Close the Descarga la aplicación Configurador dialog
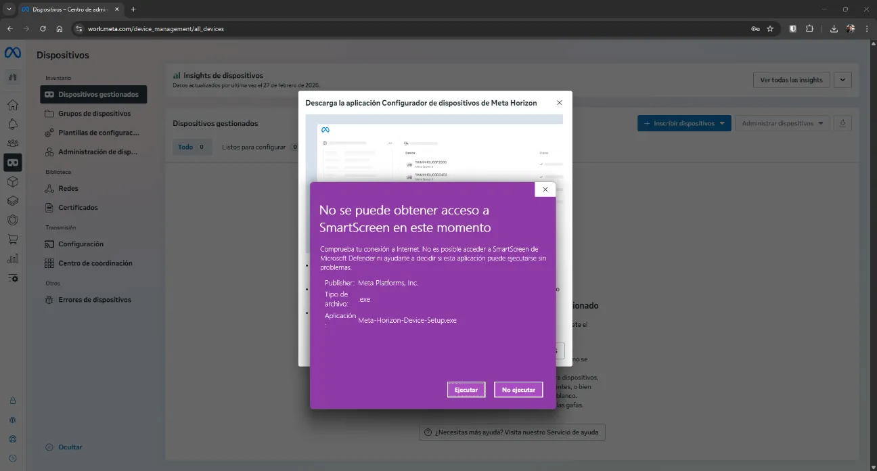This screenshot has width=877, height=471. click(x=559, y=103)
